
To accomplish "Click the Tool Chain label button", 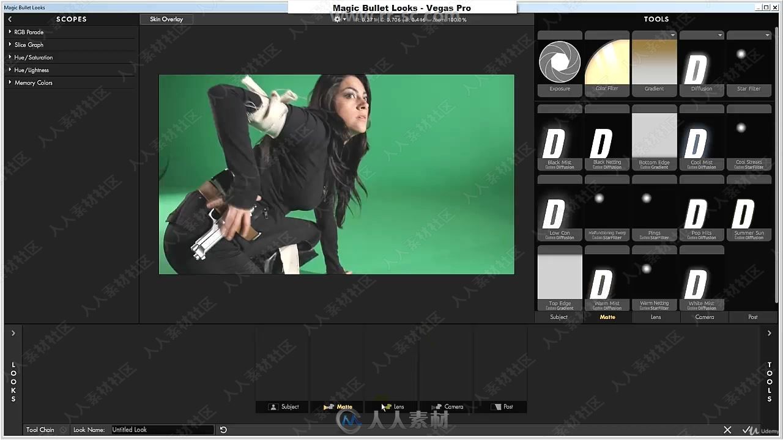I will pyautogui.click(x=40, y=430).
